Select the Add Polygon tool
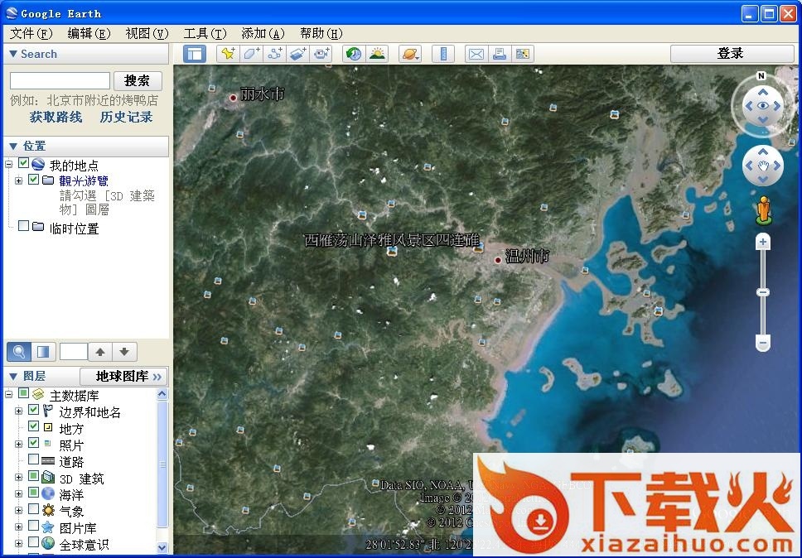 pyautogui.click(x=251, y=54)
